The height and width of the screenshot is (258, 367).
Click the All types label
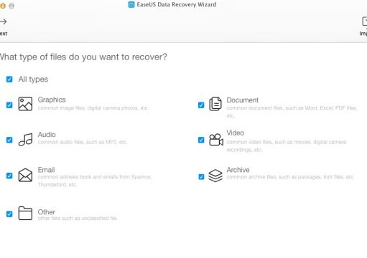[33, 79]
